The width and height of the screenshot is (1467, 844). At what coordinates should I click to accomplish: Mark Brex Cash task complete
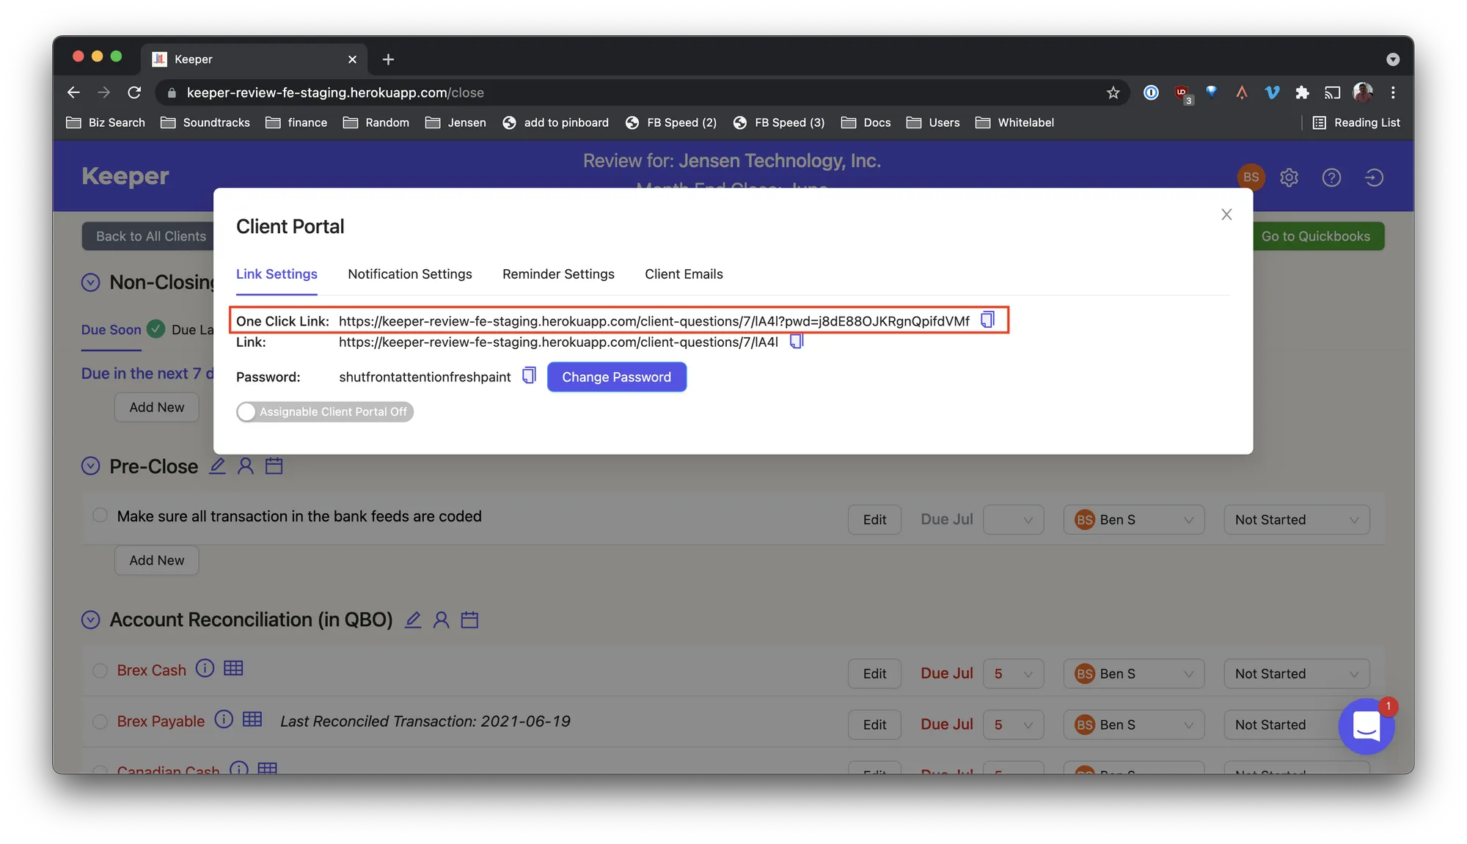(x=100, y=670)
